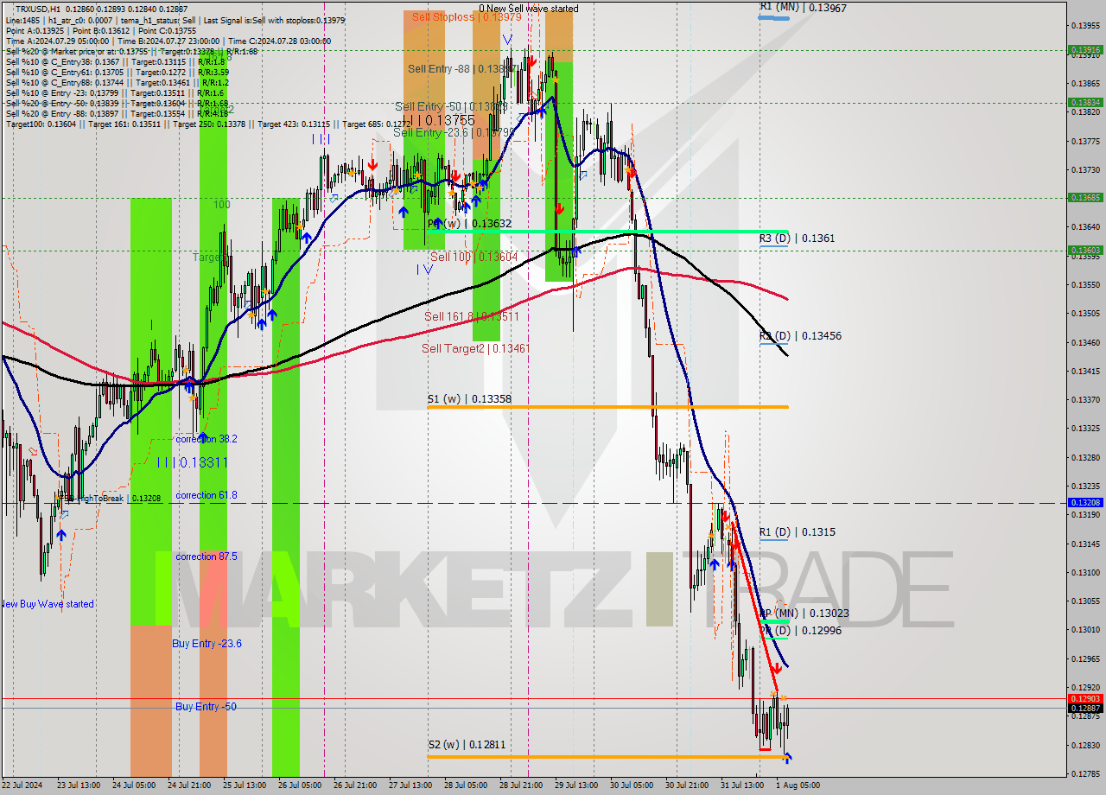Select the 'Sell Target2 | 0.13461' label
This screenshot has height=795, width=1106.
click(475, 348)
